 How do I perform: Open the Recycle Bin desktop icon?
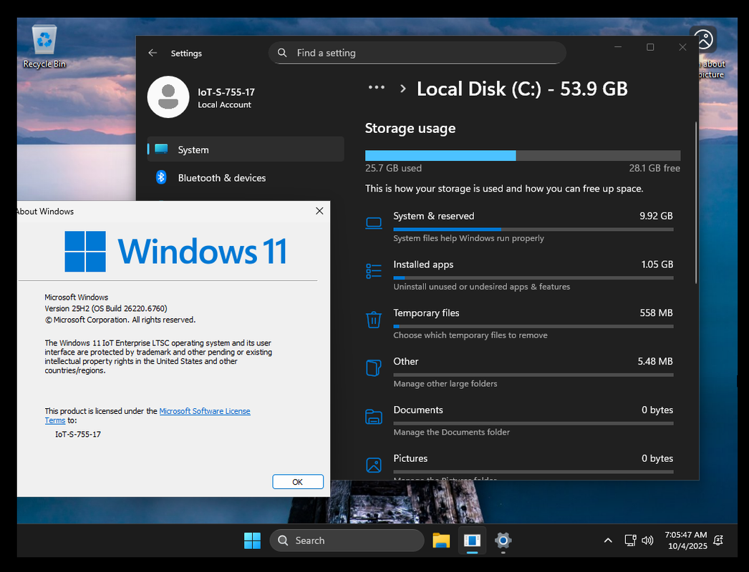(44, 46)
